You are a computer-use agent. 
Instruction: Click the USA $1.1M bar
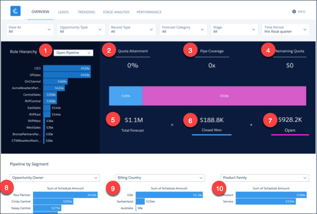[169, 195]
